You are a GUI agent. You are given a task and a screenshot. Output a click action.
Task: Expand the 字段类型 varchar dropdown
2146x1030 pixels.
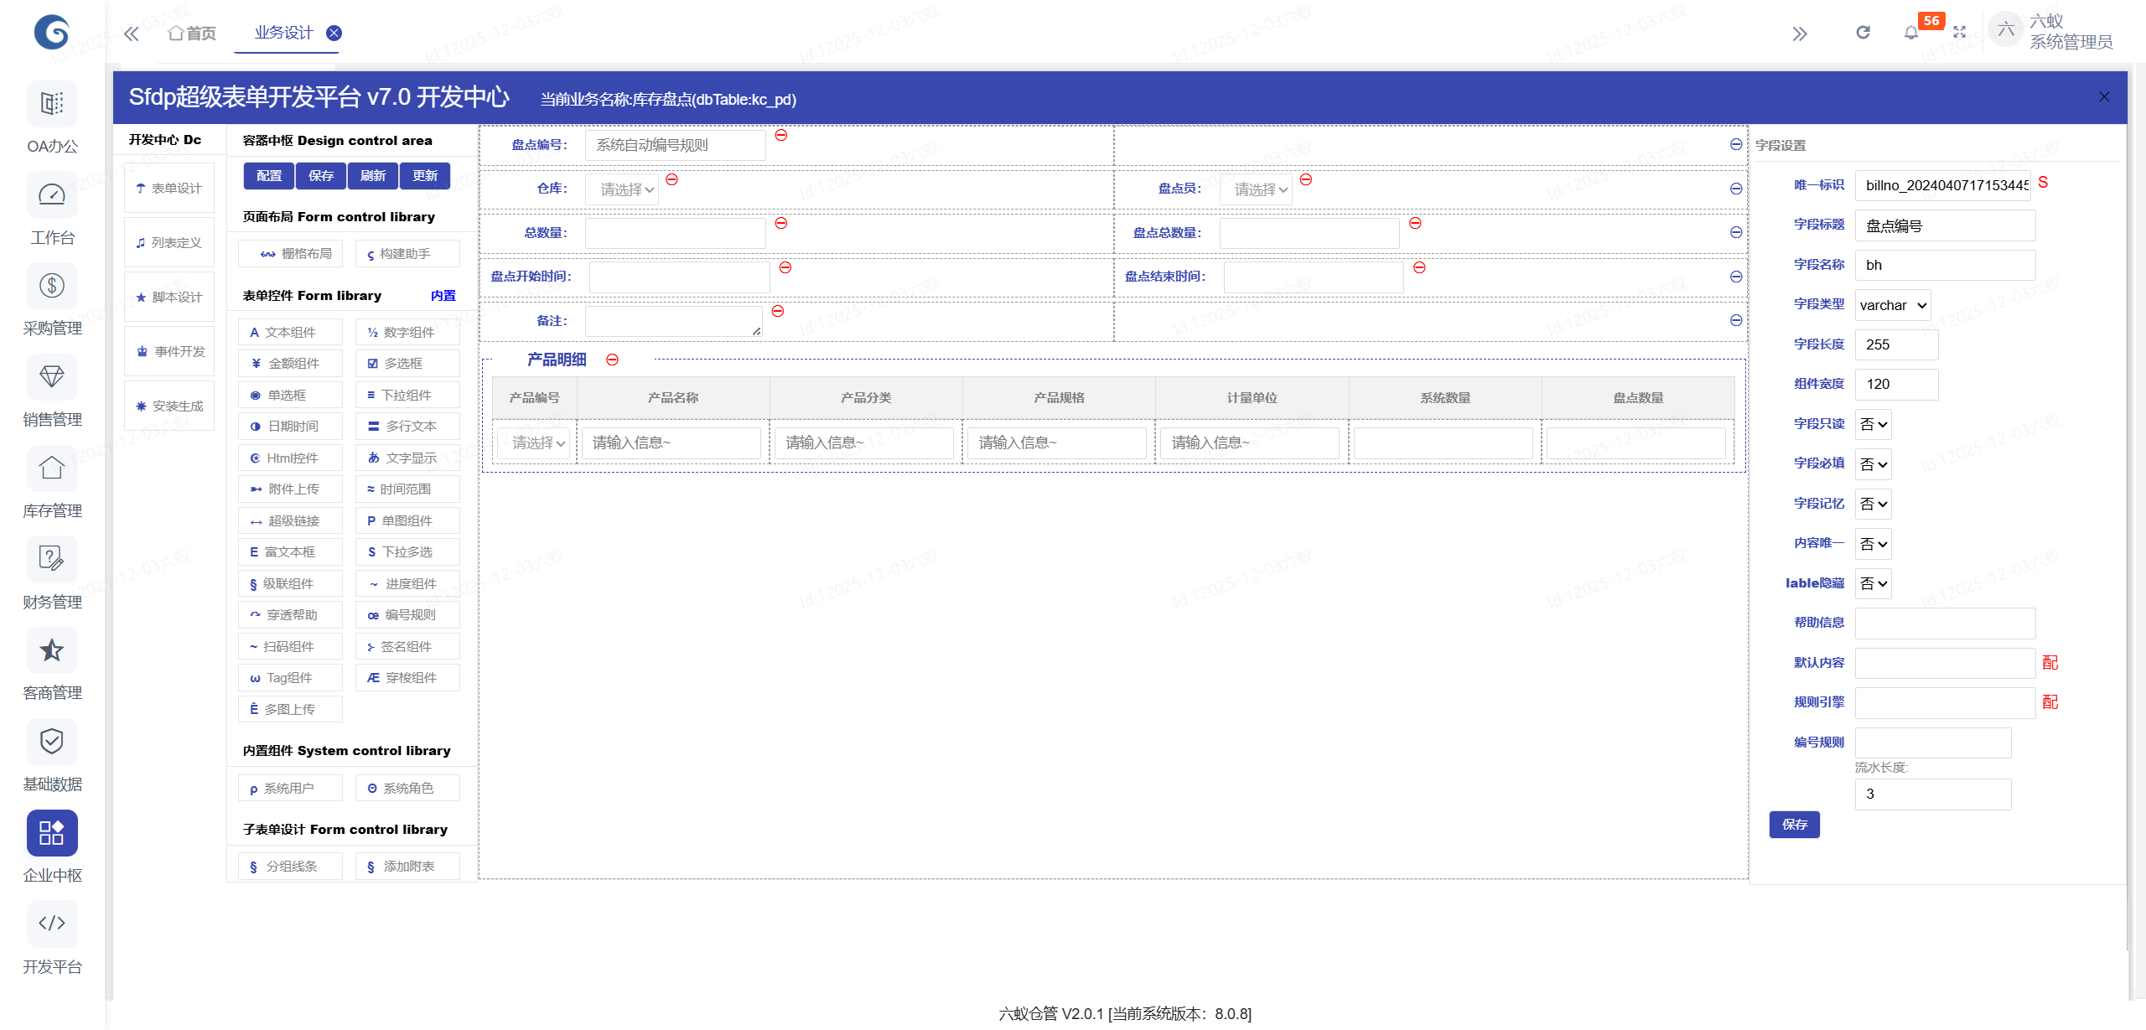pyautogui.click(x=1893, y=306)
